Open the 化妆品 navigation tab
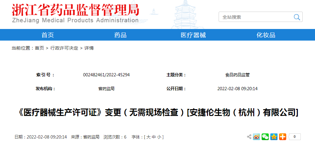315x143 pixels. pyautogui.click(x=266, y=35)
